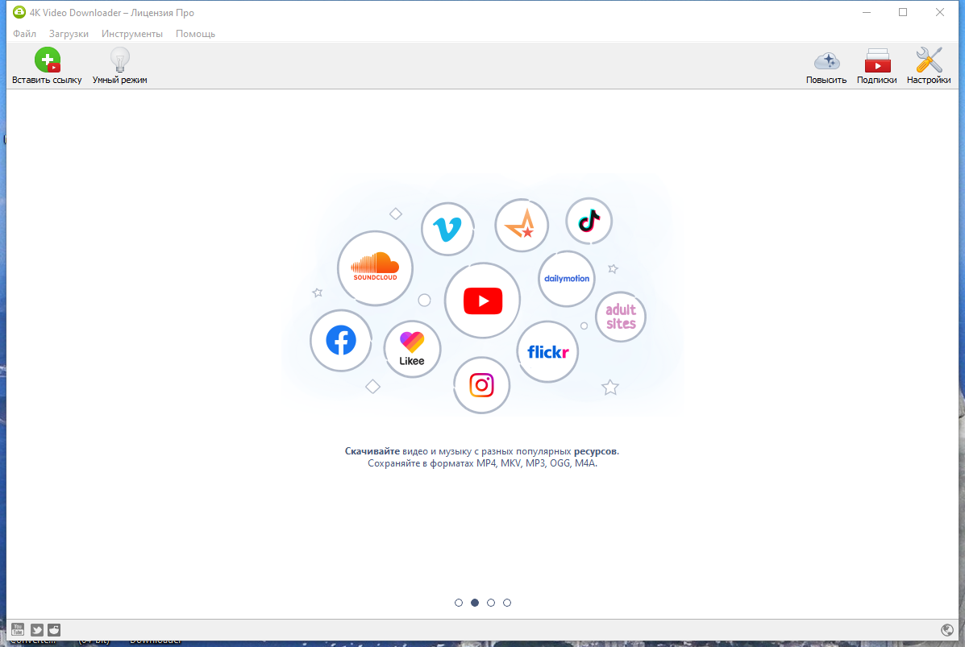This screenshot has height=647, width=965.
Task: Click the Вставить ссылку paste link button
Action: pyautogui.click(x=47, y=66)
